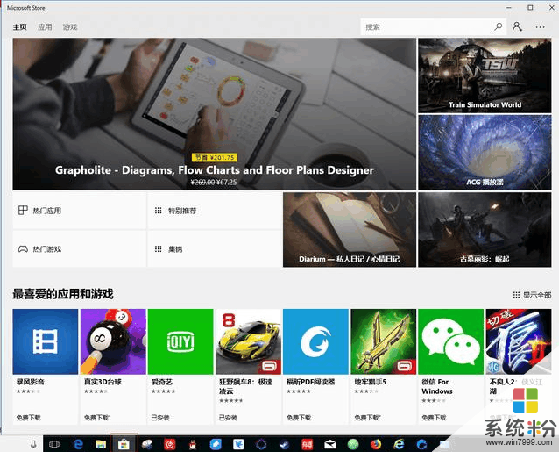Open 暴风影音 app icon
This screenshot has height=452, width=559.
(46, 341)
